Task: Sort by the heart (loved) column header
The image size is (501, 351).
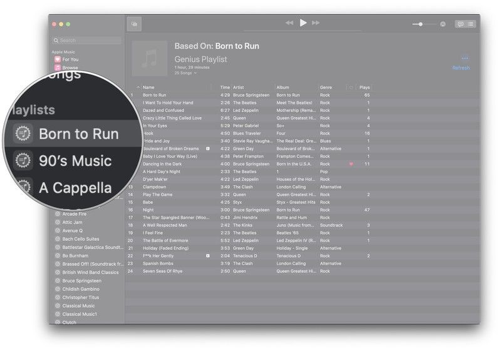Action: point(351,88)
